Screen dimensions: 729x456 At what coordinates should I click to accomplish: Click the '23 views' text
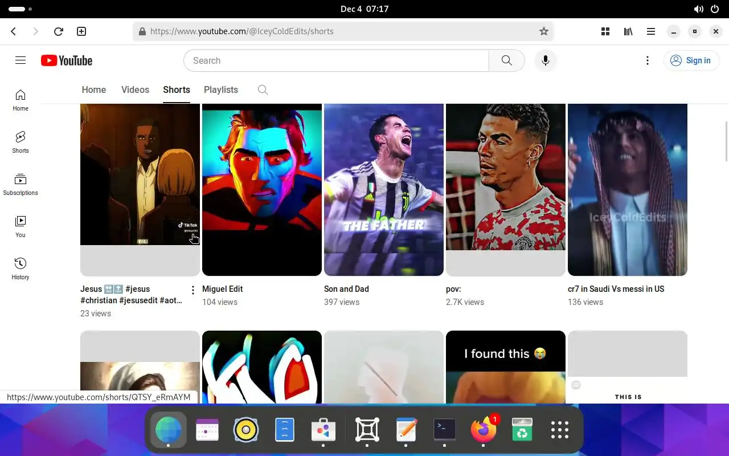click(x=96, y=313)
